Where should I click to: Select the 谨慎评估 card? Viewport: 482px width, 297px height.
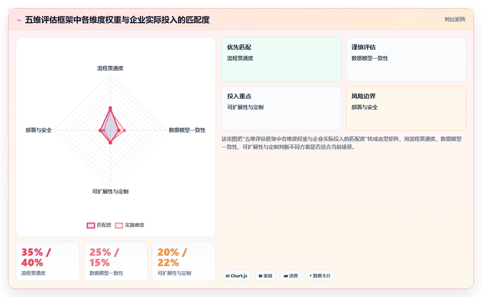coord(406,59)
